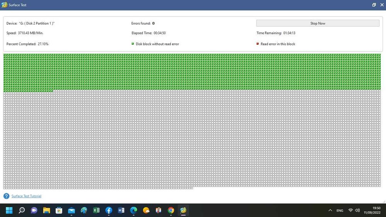Click the Errors found 0 value
Viewport: 386px width, 217px height.
(x=153, y=24)
